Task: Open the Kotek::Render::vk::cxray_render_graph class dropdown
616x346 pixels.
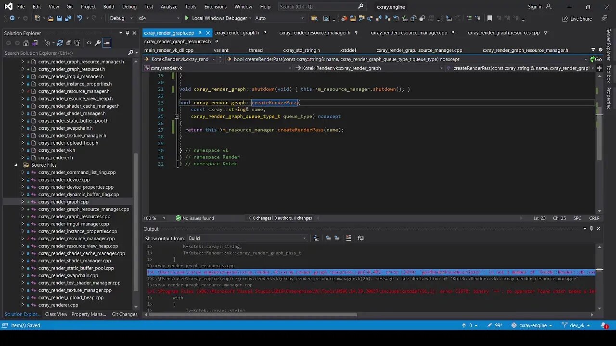Action: (369, 68)
